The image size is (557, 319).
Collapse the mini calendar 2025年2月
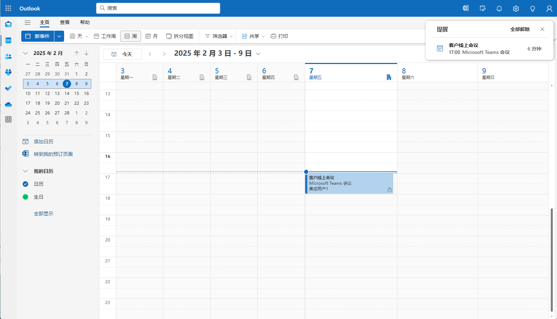(x=25, y=53)
